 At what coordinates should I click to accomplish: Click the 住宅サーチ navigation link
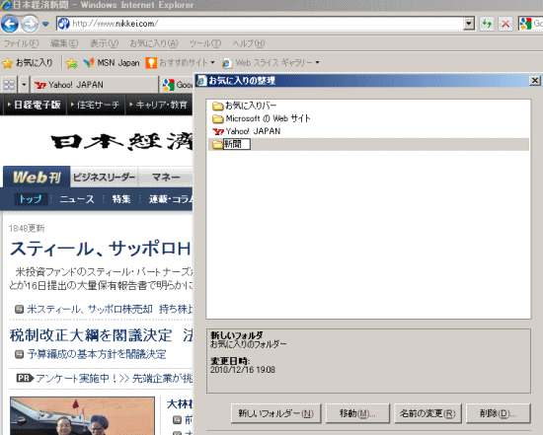click(x=95, y=105)
